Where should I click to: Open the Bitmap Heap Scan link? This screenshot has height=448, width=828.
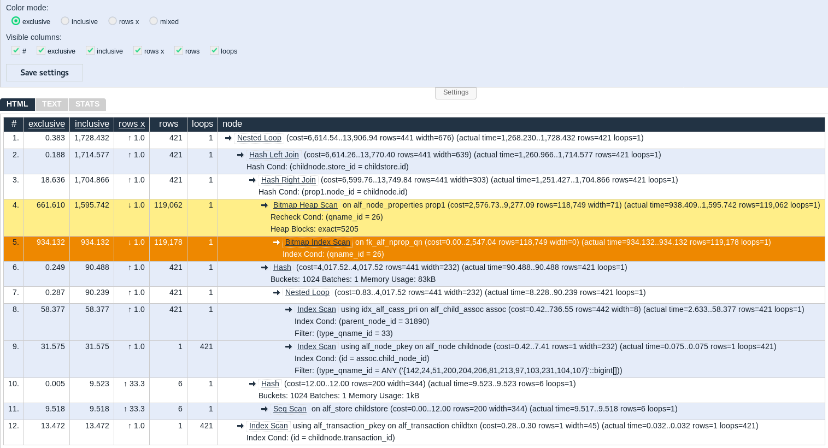pyautogui.click(x=306, y=205)
